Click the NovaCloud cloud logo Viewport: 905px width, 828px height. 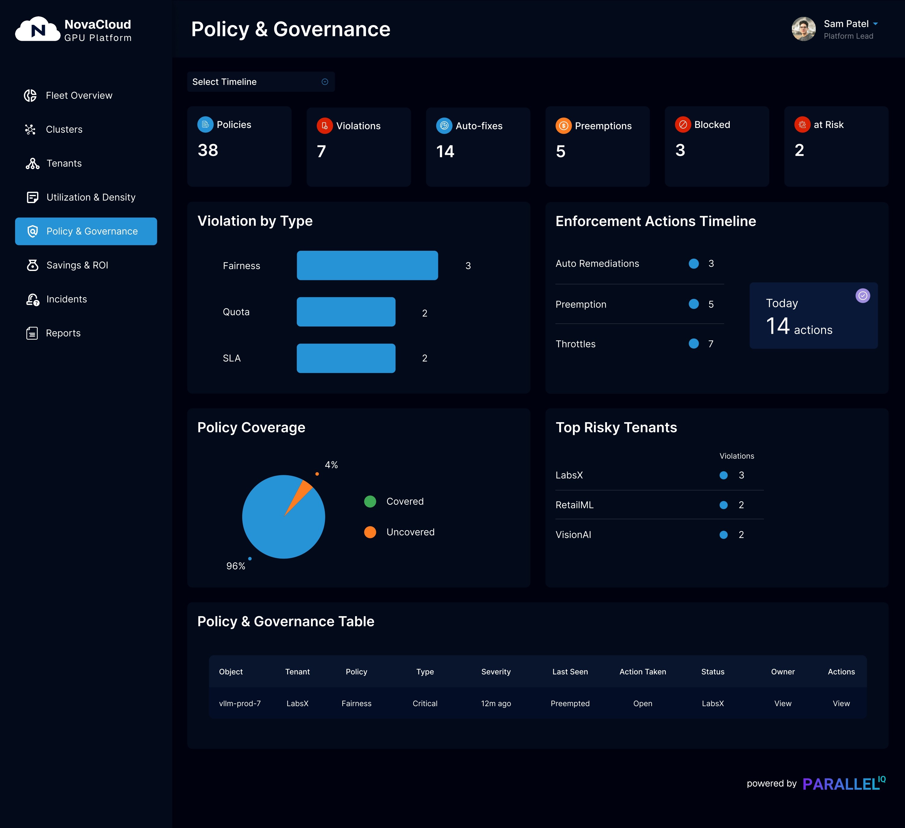38,30
